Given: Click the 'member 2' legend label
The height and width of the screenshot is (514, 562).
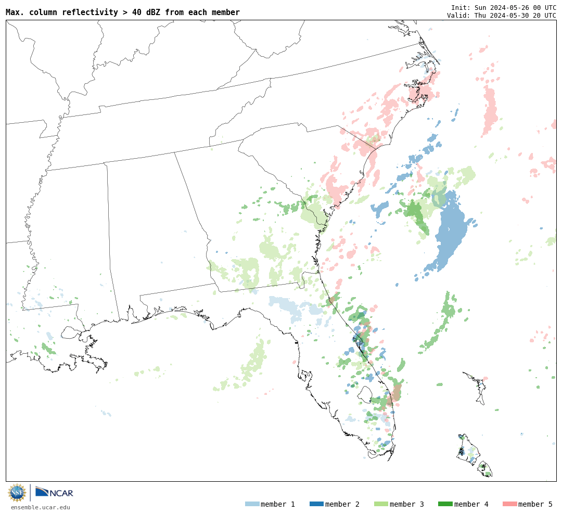Looking at the screenshot, I should point(342,504).
